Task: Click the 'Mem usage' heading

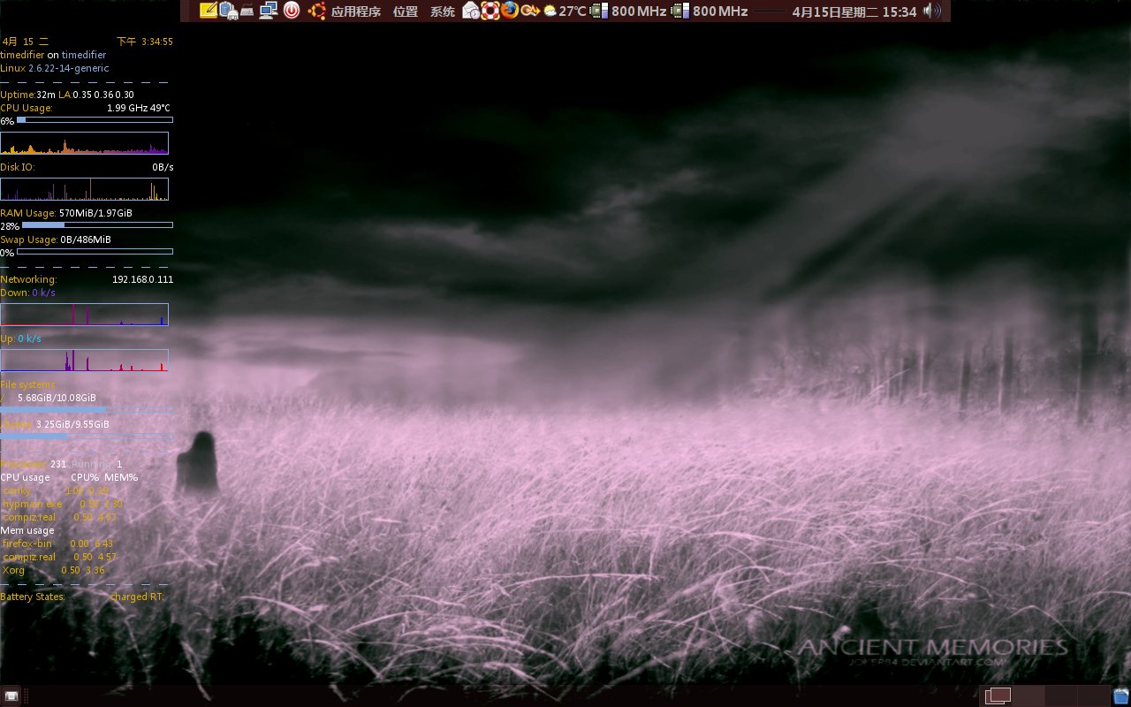Action: click(27, 530)
